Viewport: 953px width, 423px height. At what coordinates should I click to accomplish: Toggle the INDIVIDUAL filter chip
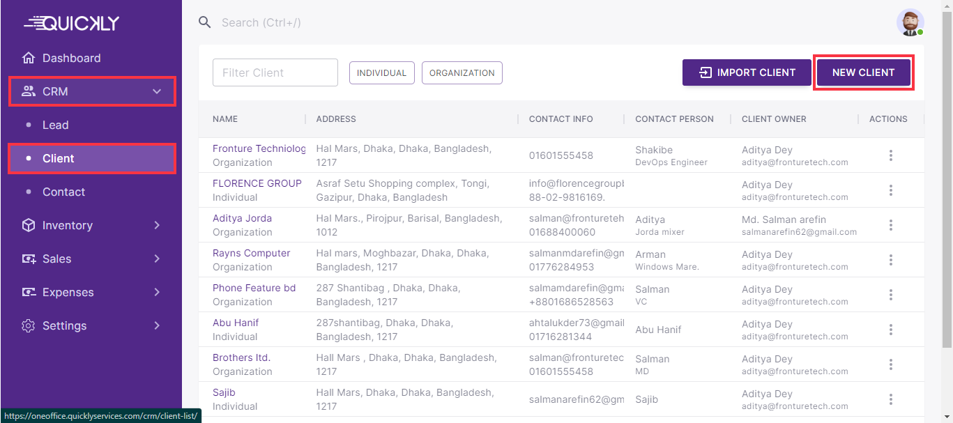pyautogui.click(x=381, y=72)
